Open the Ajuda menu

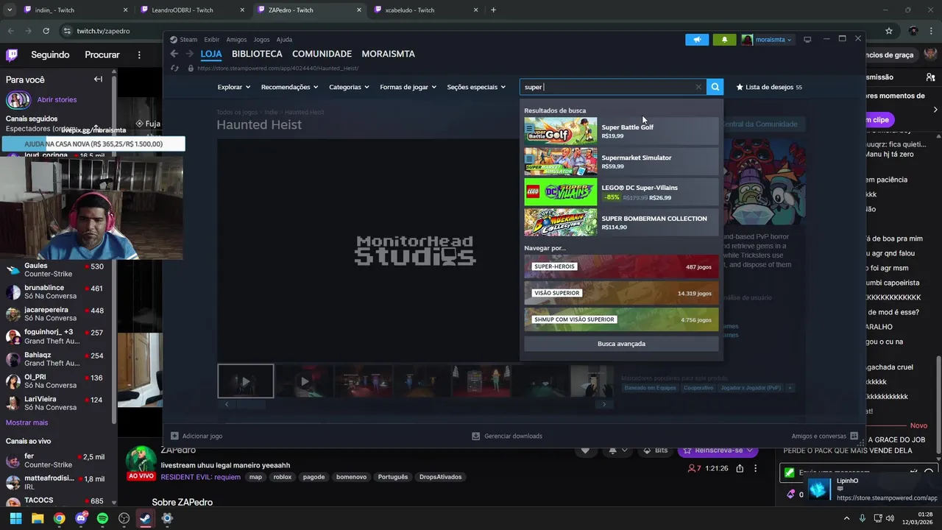284,40
